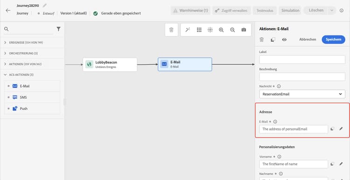Open the journey info icon at top right
The width and height of the screenshot is (350, 180).
pos(342,10)
